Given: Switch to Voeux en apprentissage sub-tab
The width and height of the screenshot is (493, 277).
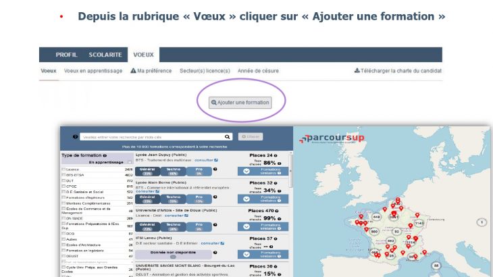Looking at the screenshot, I should click(x=93, y=70).
